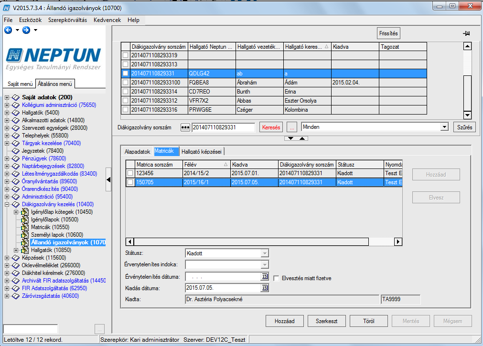Image resolution: width=483 pixels, height=346 pixels.
Task: Click the Személyi lapok (10600) tree icon
Action: coord(25,235)
